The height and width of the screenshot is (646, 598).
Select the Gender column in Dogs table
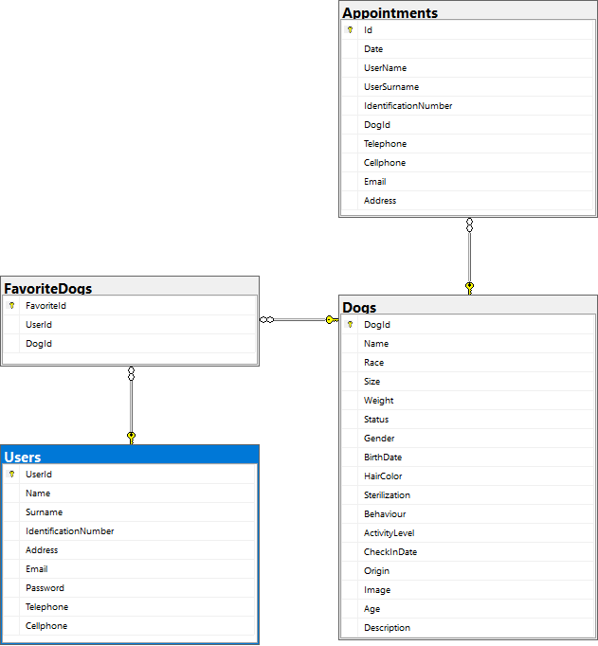pyautogui.click(x=467, y=438)
